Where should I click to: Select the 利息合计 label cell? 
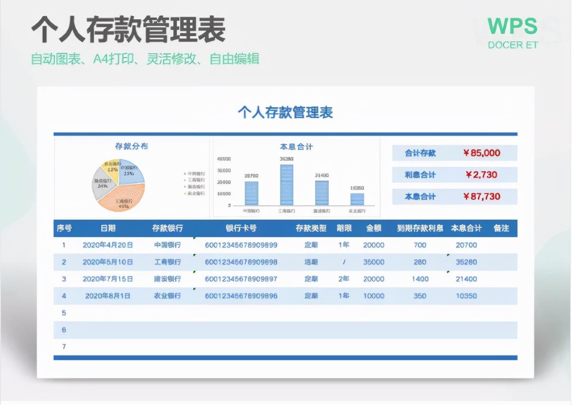click(x=420, y=175)
